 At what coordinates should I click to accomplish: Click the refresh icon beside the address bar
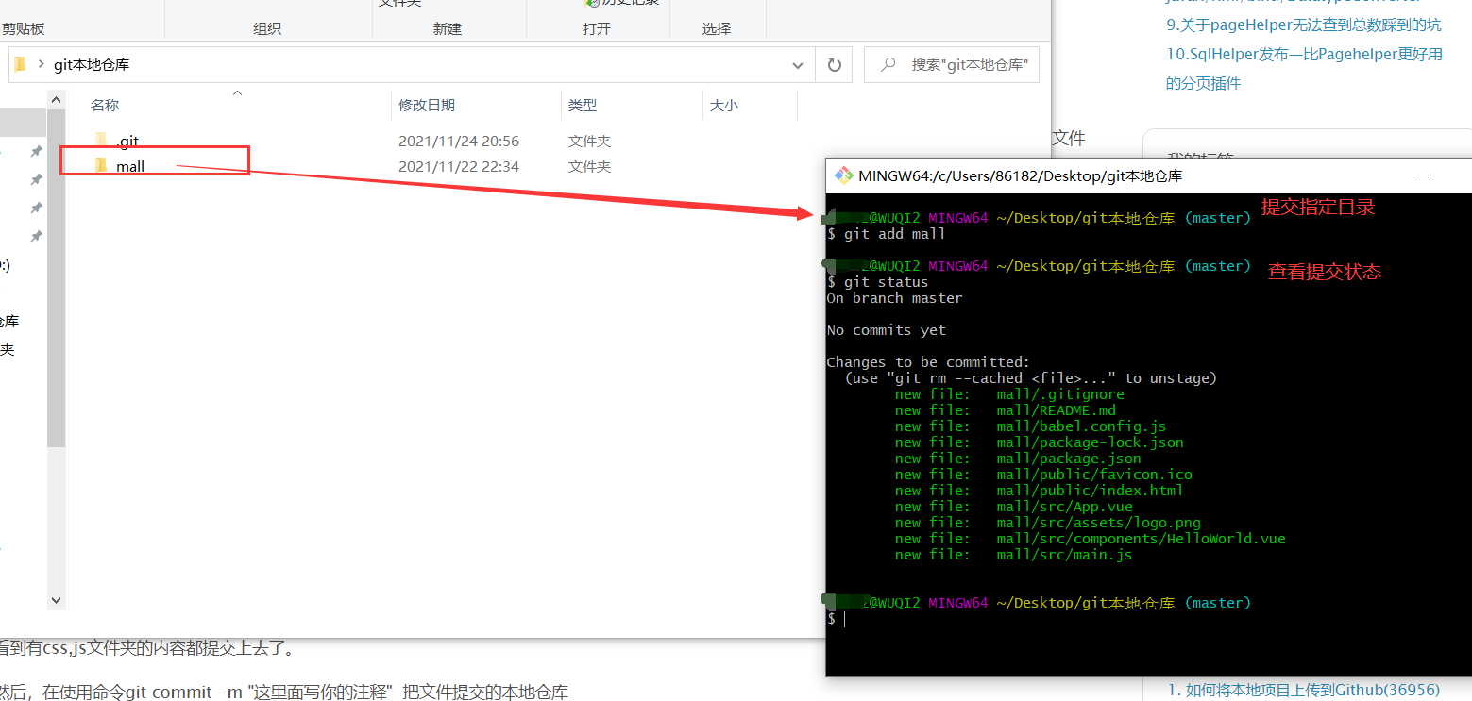tap(834, 65)
